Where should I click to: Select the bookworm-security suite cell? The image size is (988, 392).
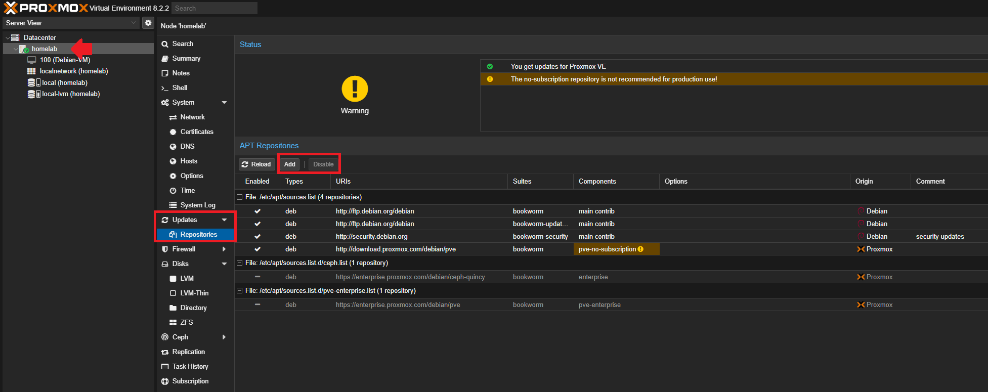pyautogui.click(x=540, y=237)
